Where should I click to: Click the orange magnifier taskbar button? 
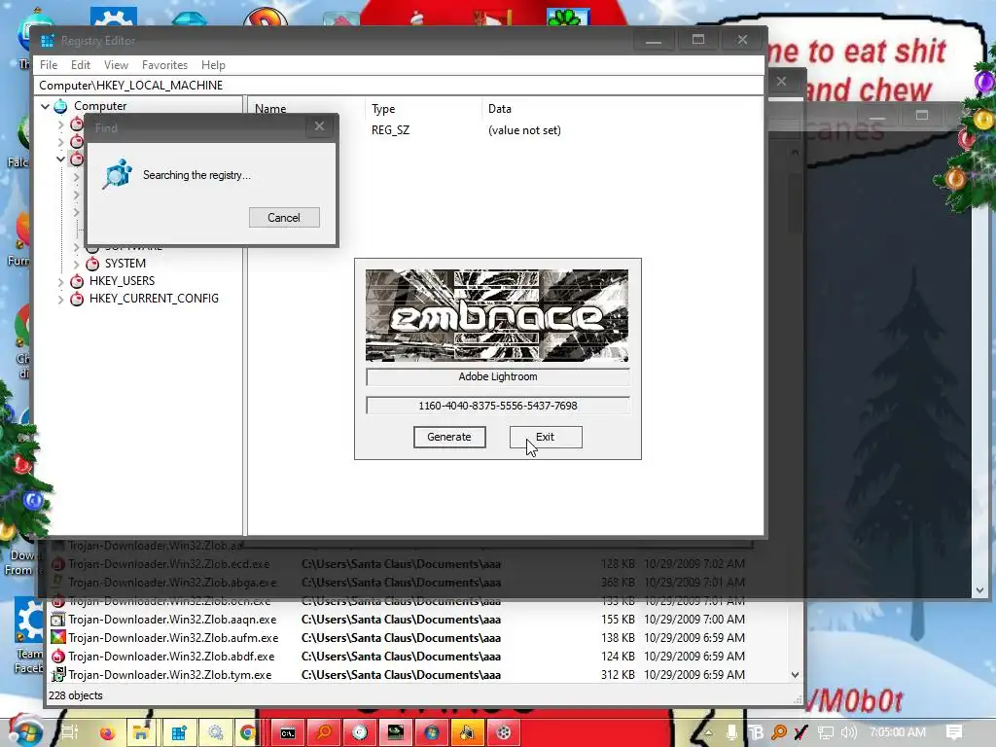tap(324, 732)
